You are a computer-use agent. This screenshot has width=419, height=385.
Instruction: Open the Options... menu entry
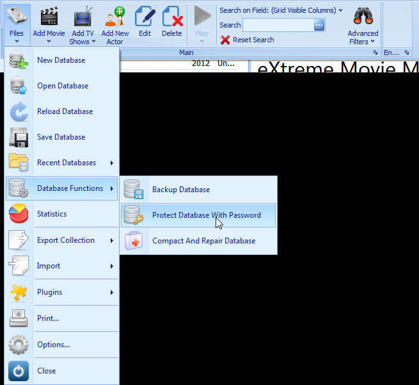click(x=53, y=345)
